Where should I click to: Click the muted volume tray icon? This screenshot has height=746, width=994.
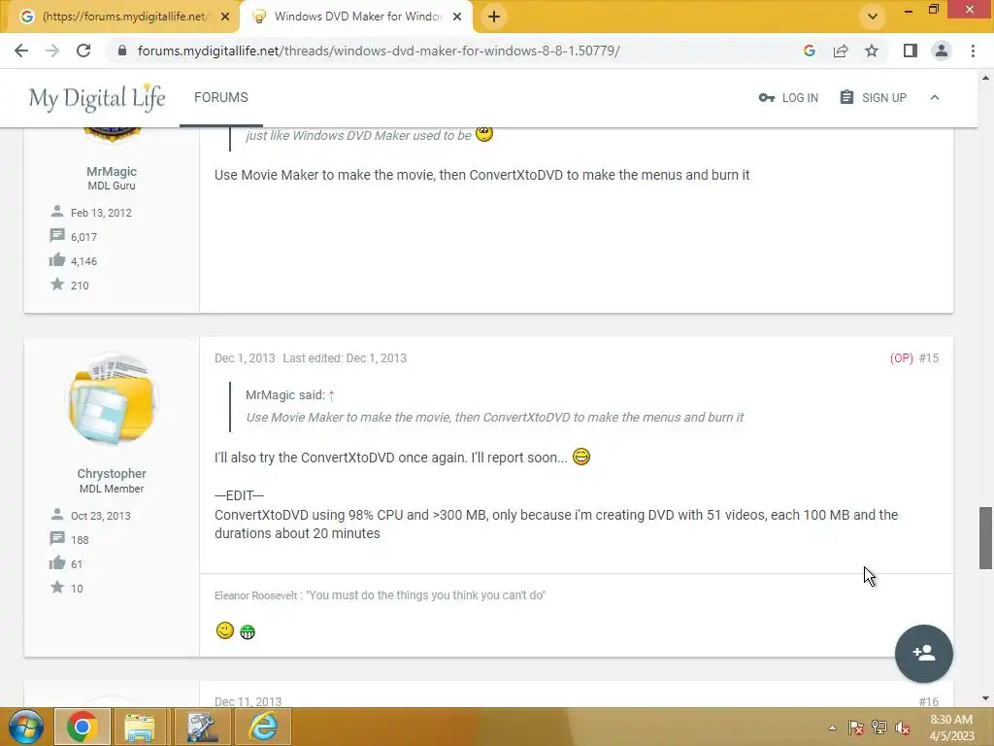[903, 728]
